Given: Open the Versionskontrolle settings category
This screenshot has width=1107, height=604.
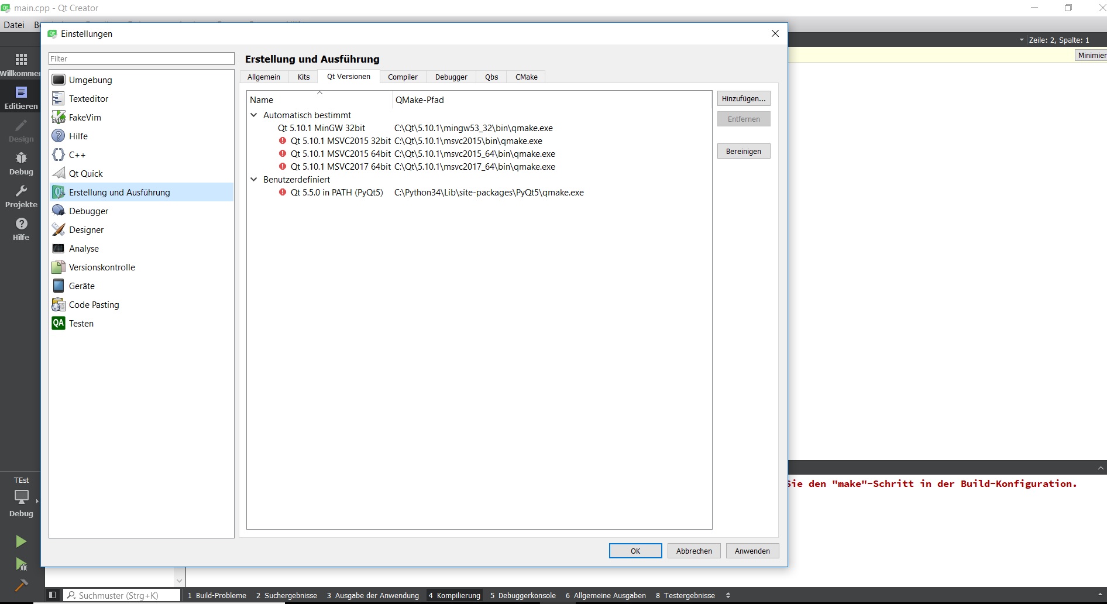Looking at the screenshot, I should pyautogui.click(x=102, y=267).
